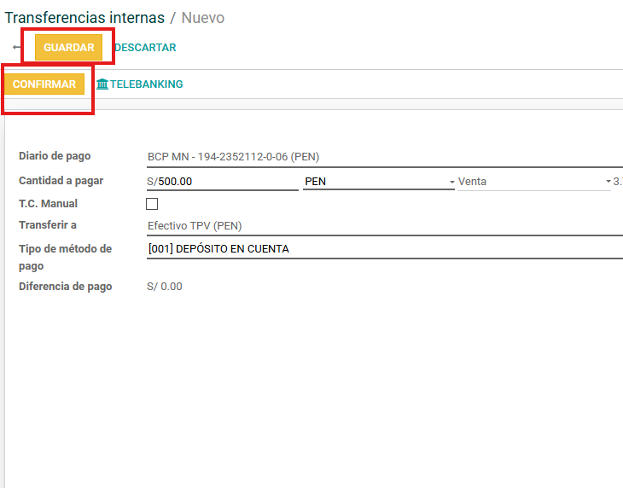Open the PEN currency dropdown

379,182
